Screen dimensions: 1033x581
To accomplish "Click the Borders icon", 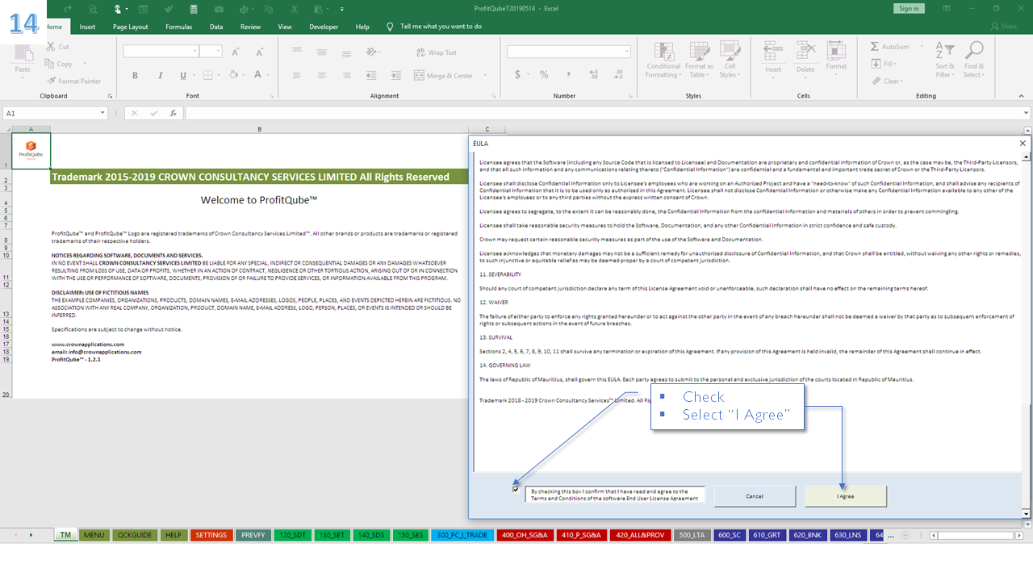I will click(208, 76).
